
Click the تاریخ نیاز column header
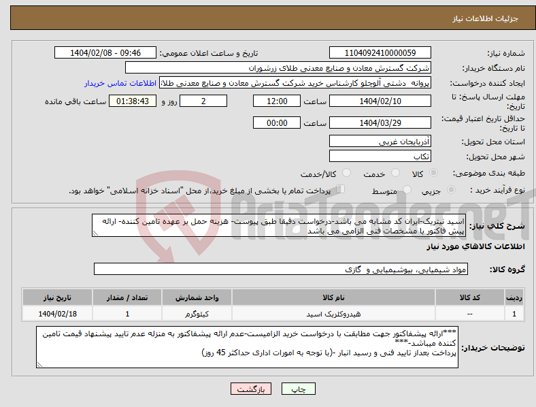pyautogui.click(x=57, y=297)
